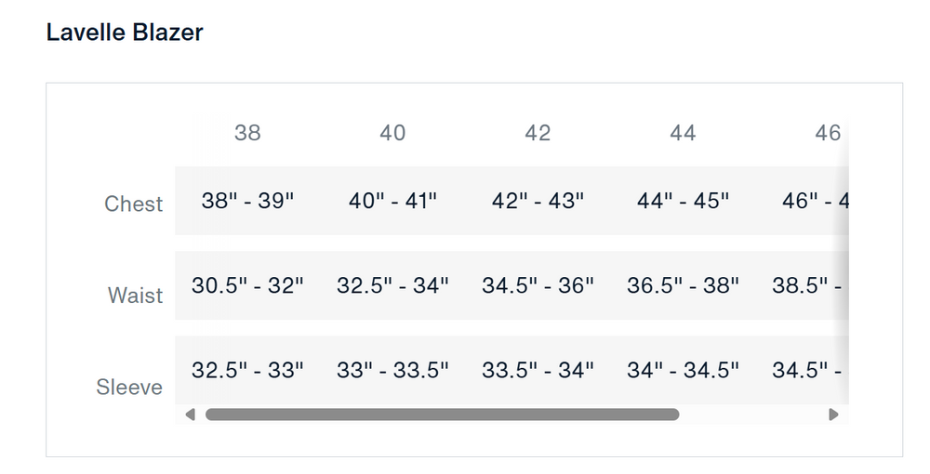Screen dimensions: 930x474
Task: Select the size 40 column header
Action: pos(392,133)
